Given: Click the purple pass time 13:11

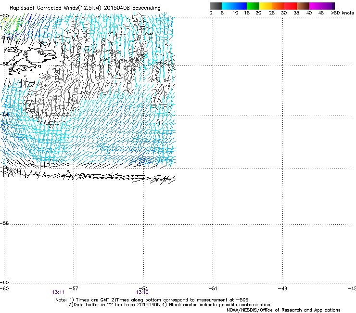Looking at the screenshot, I should (x=58, y=292).
